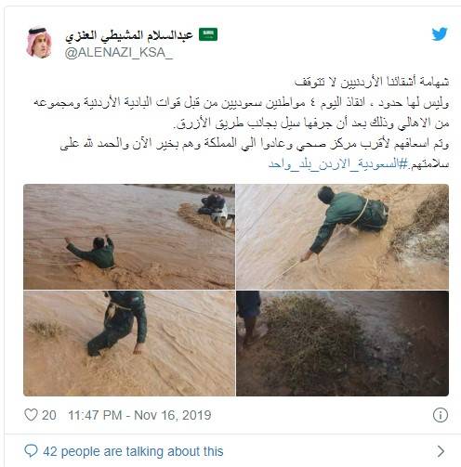Expand conversation via right chevron arrow

(x=441, y=451)
